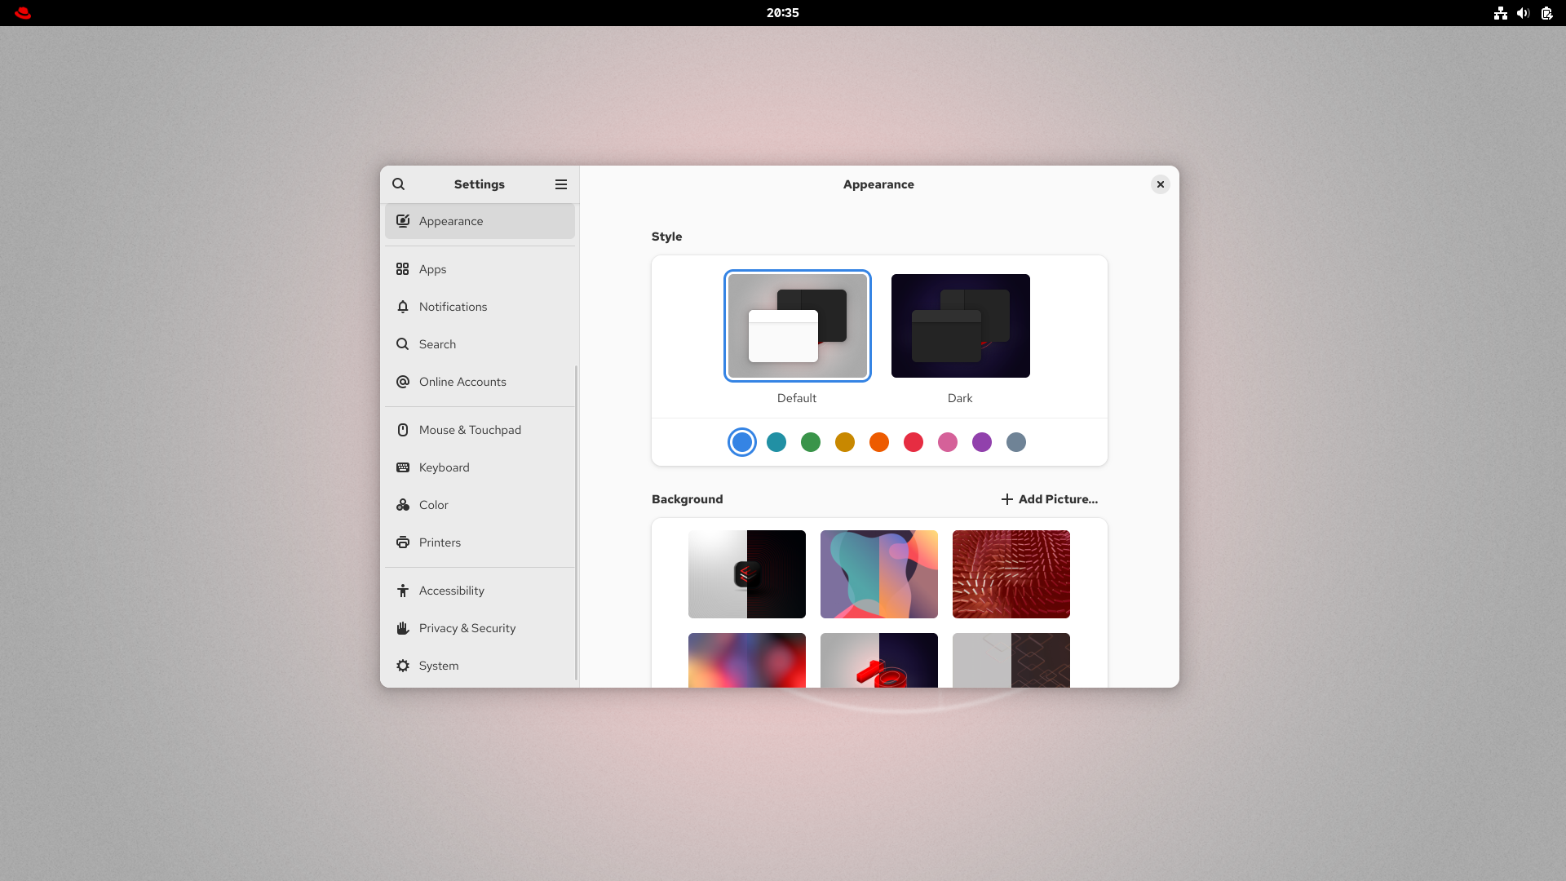1566x881 pixels.
Task: Open the Online Accounts at-sign icon
Action: (403, 382)
